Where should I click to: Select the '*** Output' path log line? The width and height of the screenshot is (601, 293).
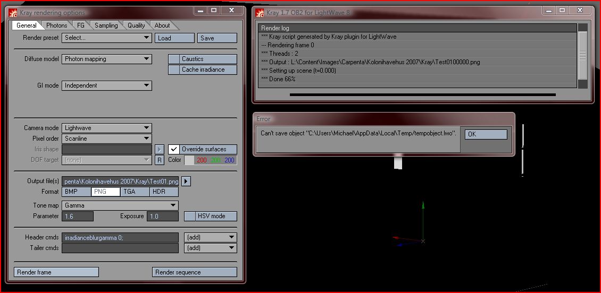click(x=418, y=62)
